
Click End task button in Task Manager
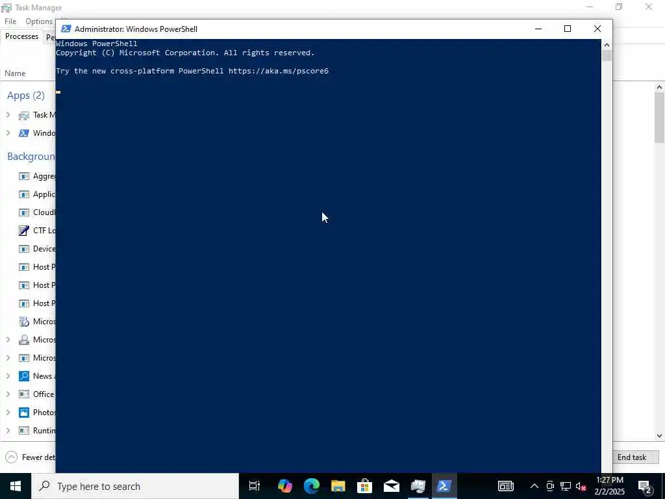tap(631, 457)
